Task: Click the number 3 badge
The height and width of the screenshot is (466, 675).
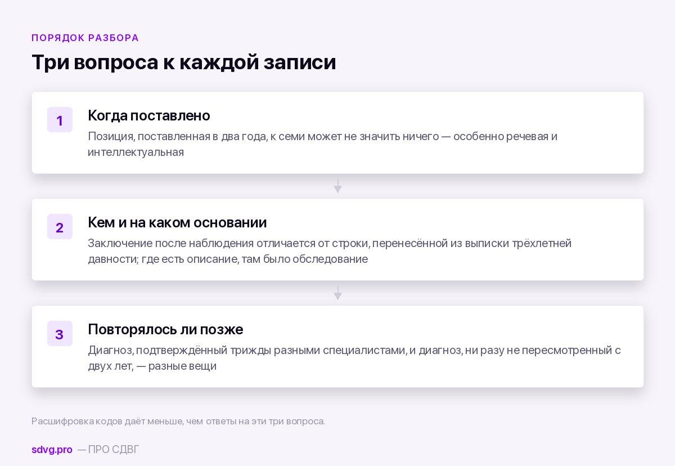Action: [x=60, y=334]
